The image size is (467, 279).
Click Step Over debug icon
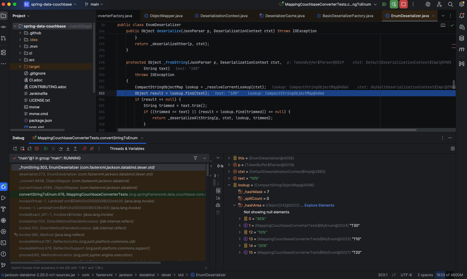click(61, 148)
